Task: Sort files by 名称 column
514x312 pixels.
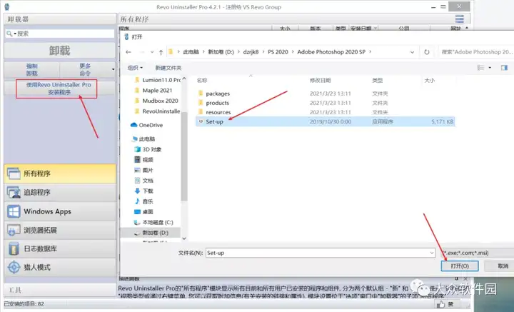Action: coord(202,80)
